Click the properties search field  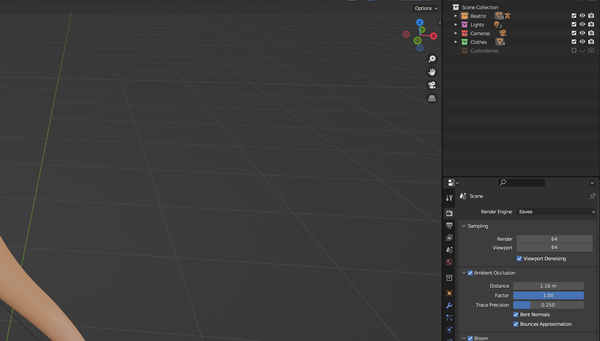click(x=521, y=183)
